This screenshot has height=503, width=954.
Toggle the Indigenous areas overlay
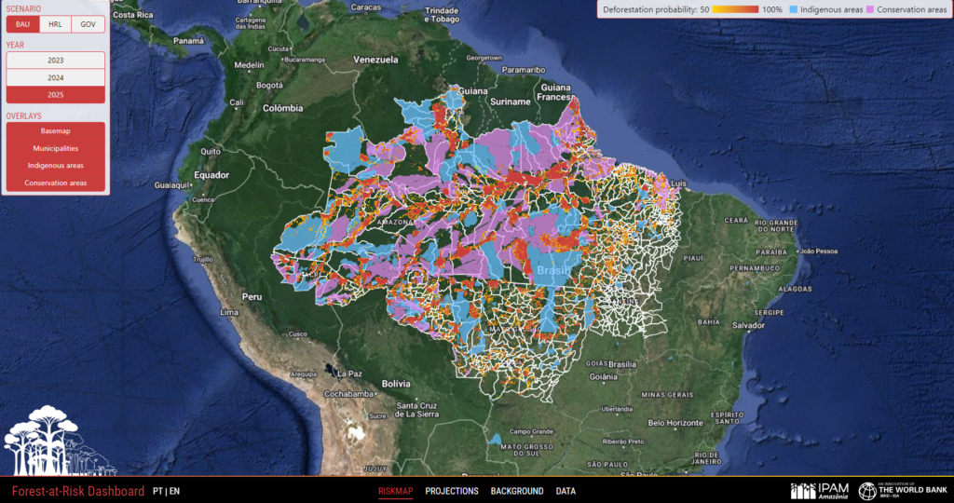[x=55, y=166]
